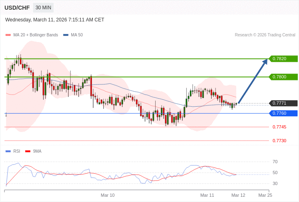This screenshot has height=202, width=299.
Task: Click the MA 50 blue legend swatch
Action: click(x=66, y=35)
